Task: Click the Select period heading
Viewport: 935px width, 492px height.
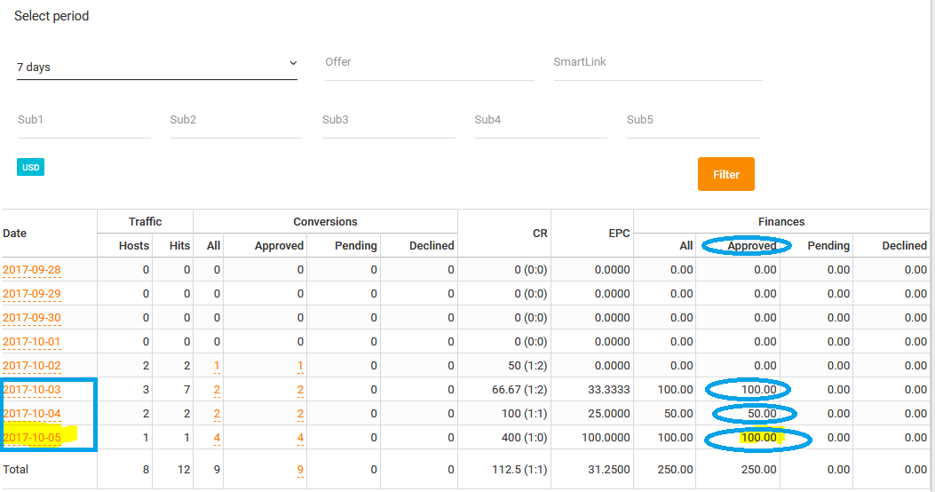Action: tap(52, 16)
